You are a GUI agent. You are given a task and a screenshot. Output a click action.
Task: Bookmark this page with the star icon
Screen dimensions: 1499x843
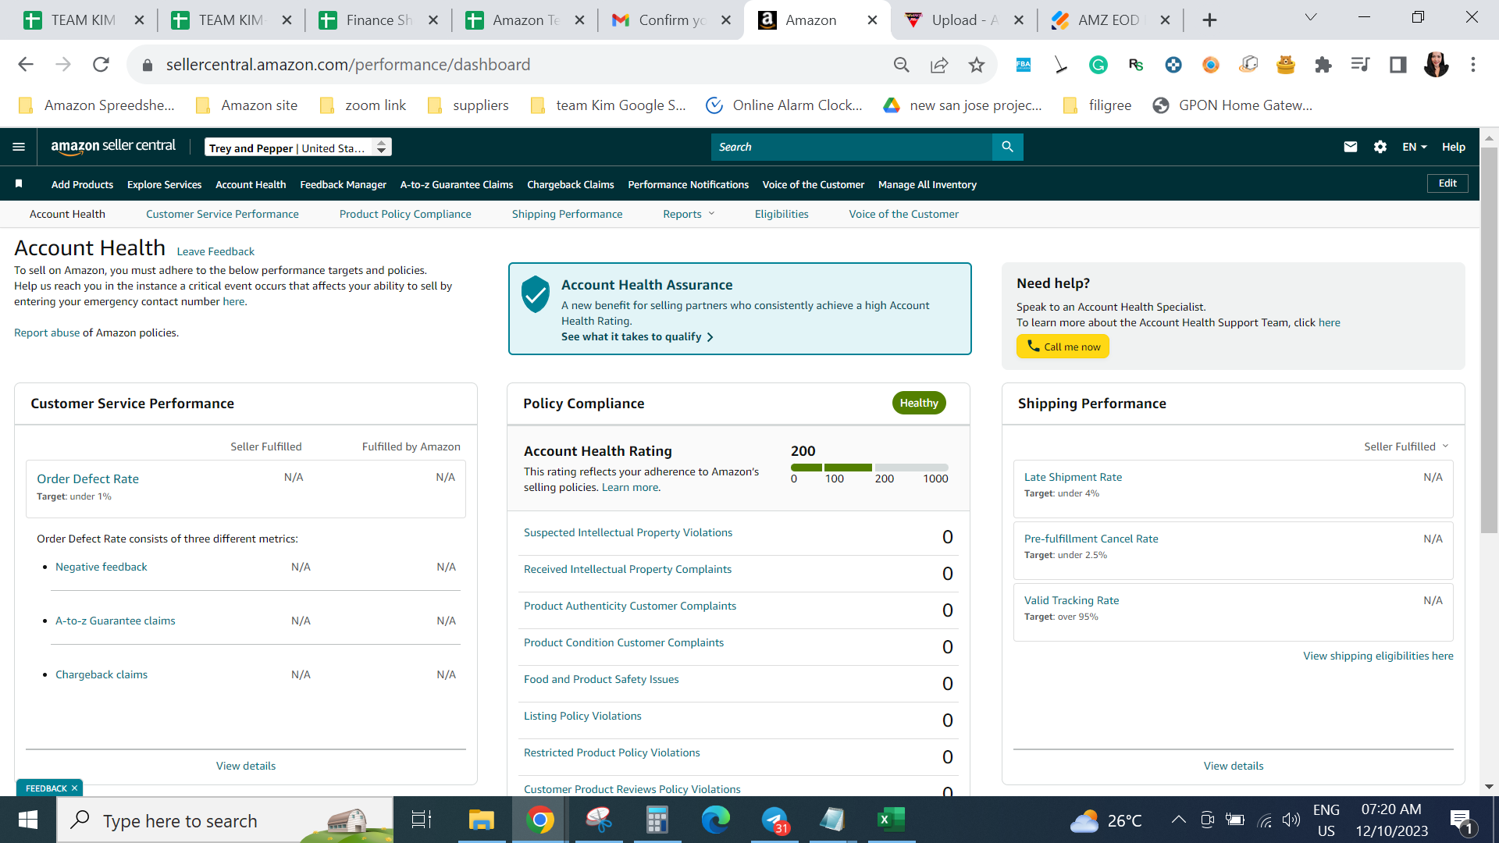click(x=977, y=65)
